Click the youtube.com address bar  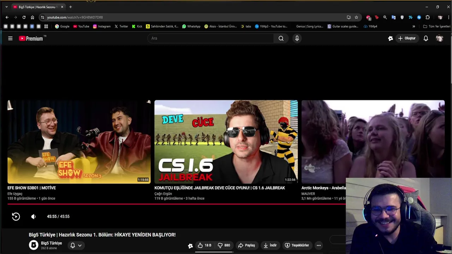tap(194, 17)
